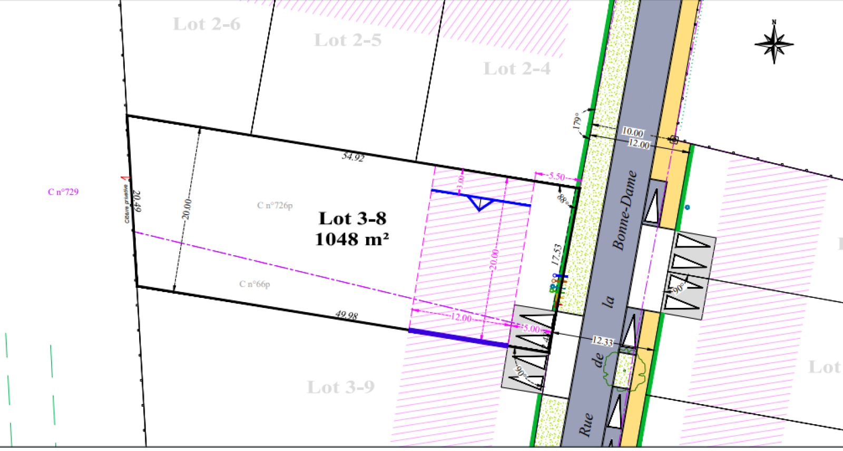The image size is (843, 451).
Task: Click the thick blue line on south boundary
Action: click(458, 338)
